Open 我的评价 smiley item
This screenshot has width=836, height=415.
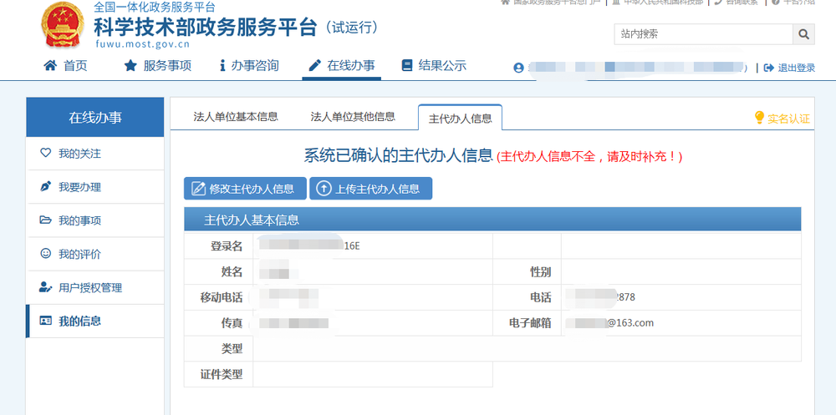click(x=79, y=254)
